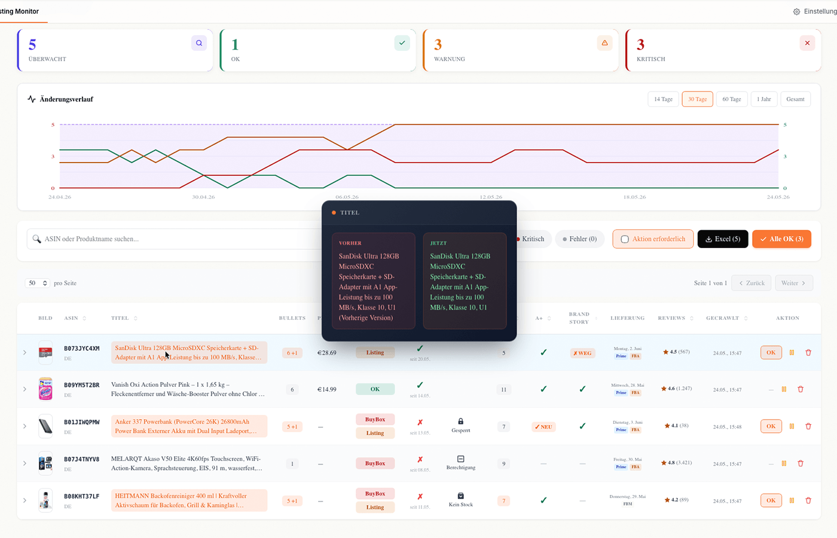Click the lock icon above Gesperrt

click(460, 421)
